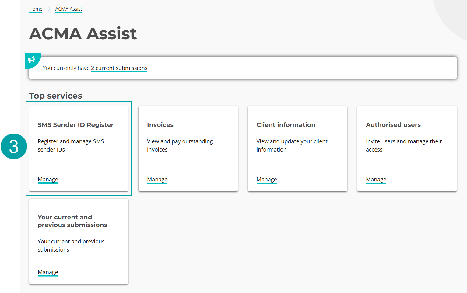Viewport: 467px width, 293px height.
Task: Open the ACMA Assist breadcrumb link
Action: click(68, 9)
